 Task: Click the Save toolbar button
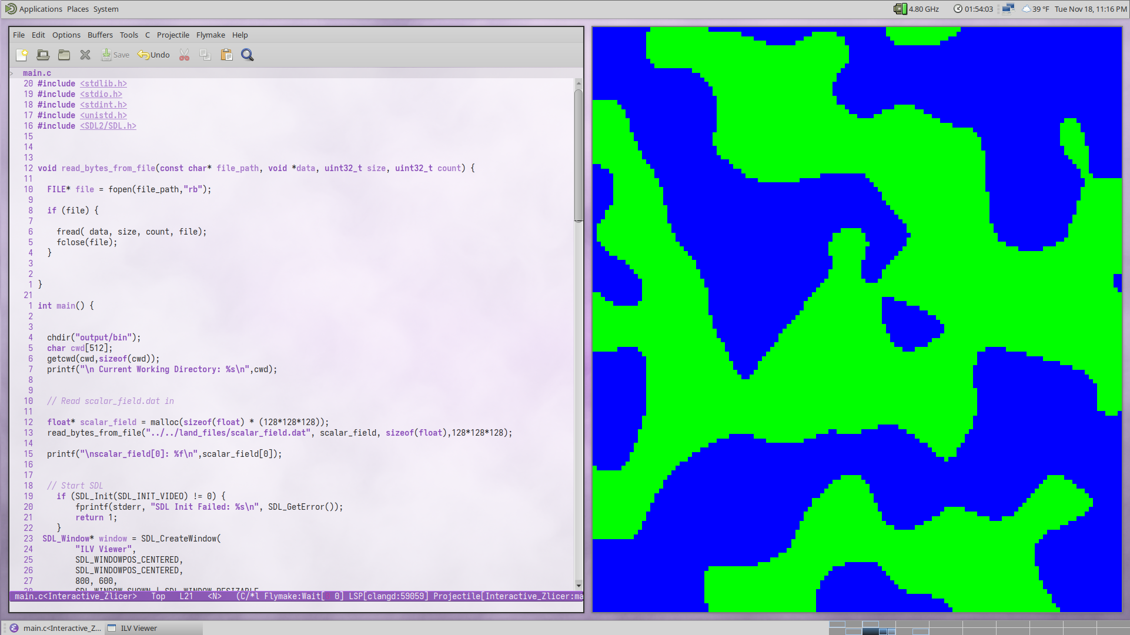point(115,55)
